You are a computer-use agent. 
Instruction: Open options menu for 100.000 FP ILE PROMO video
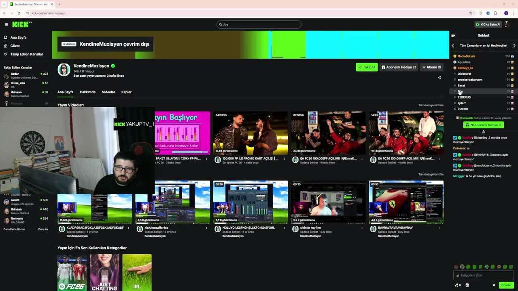click(x=284, y=159)
